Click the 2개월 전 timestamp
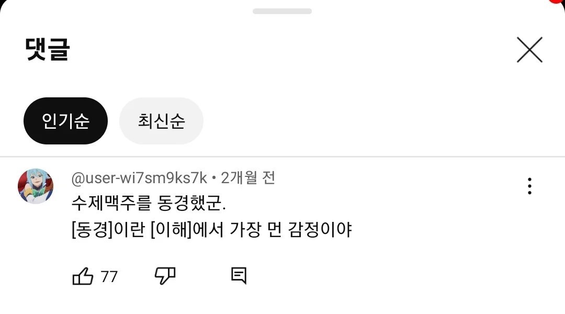Image resolution: width=565 pixels, height=314 pixels. (x=248, y=178)
